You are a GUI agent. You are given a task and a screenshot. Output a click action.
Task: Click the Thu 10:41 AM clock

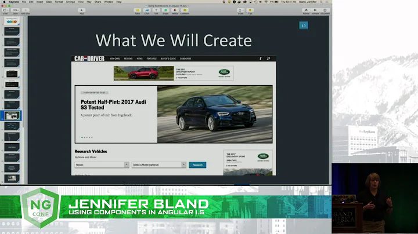[289, 2]
